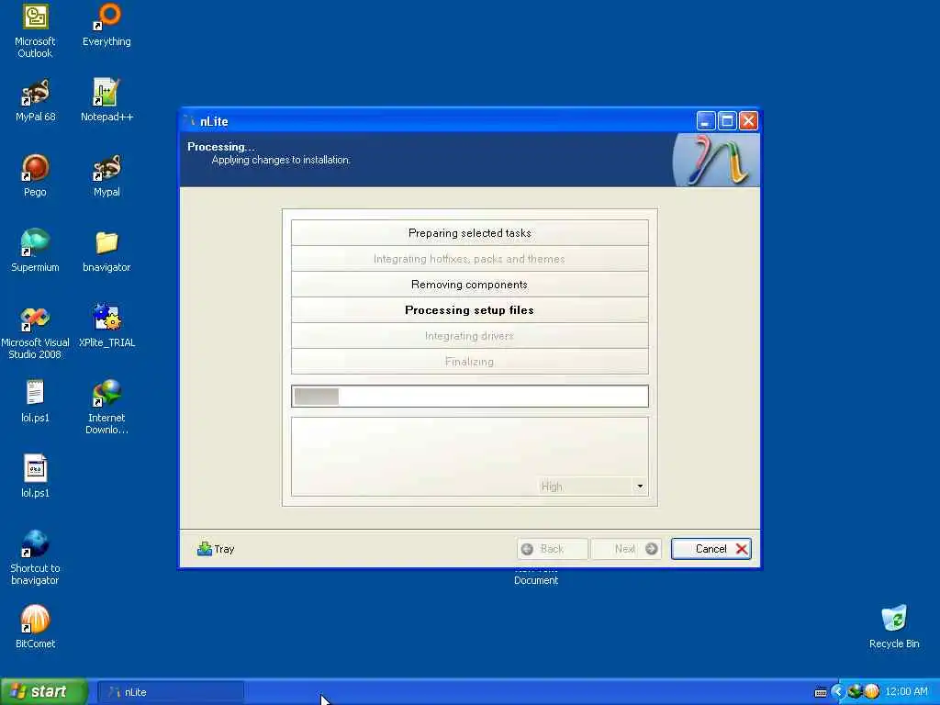940x705 pixels.
Task: Click the Integrating drivers step
Action: point(469,336)
